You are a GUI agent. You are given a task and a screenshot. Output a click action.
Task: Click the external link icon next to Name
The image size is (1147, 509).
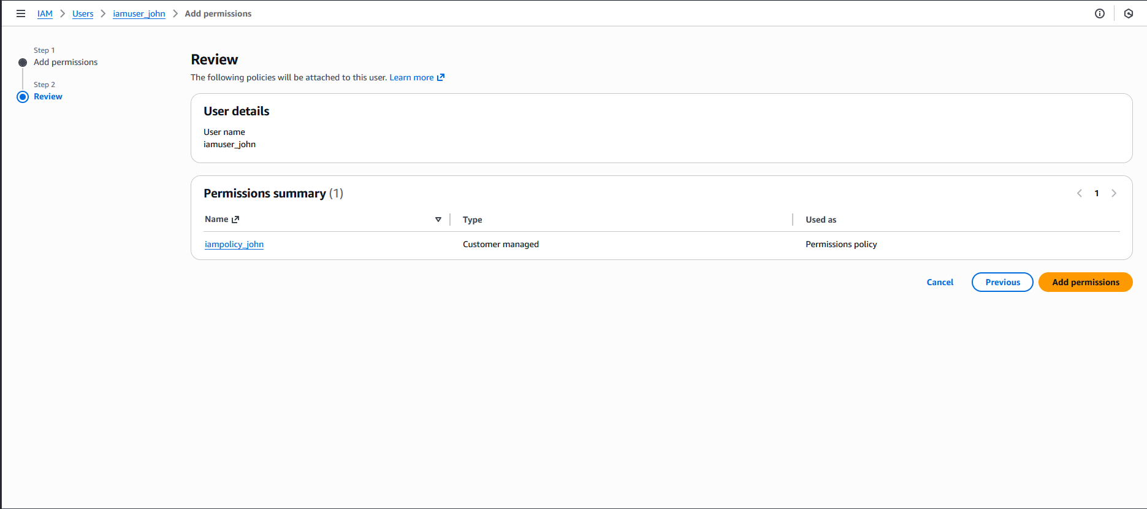[235, 220]
